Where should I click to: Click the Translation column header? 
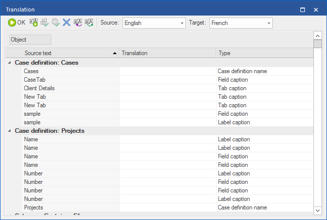(x=167, y=53)
